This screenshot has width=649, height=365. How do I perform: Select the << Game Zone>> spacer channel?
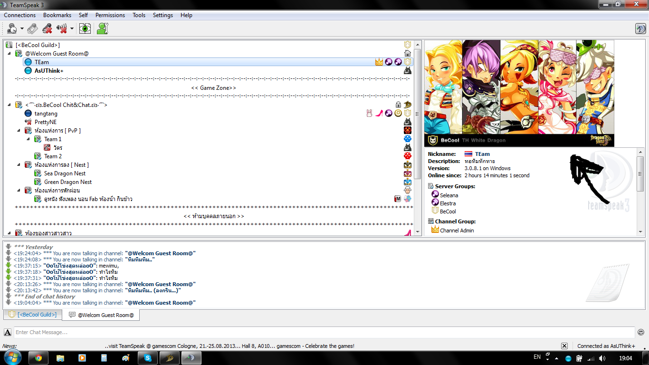213,88
